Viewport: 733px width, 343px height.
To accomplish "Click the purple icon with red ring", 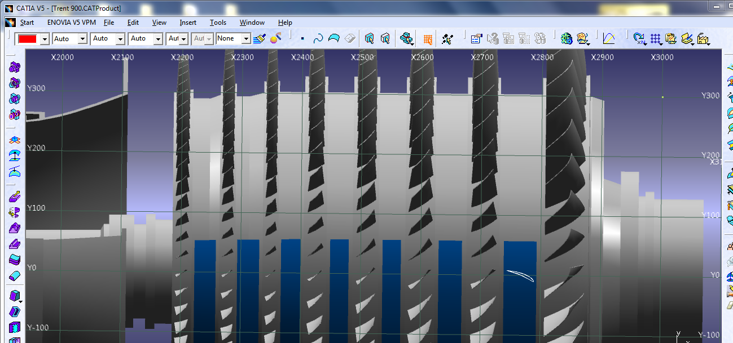I will pos(15,114).
